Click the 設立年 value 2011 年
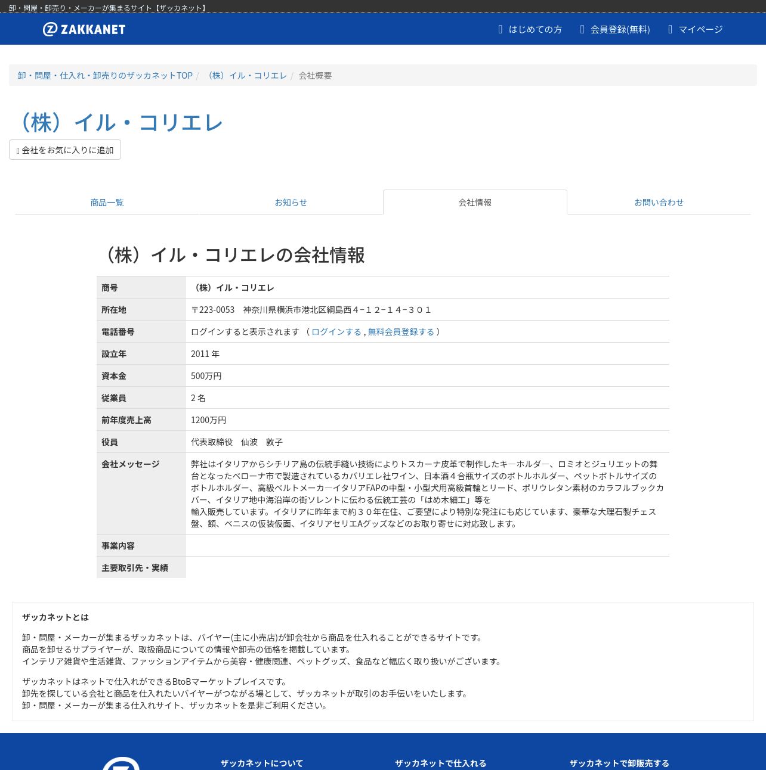 (x=205, y=354)
